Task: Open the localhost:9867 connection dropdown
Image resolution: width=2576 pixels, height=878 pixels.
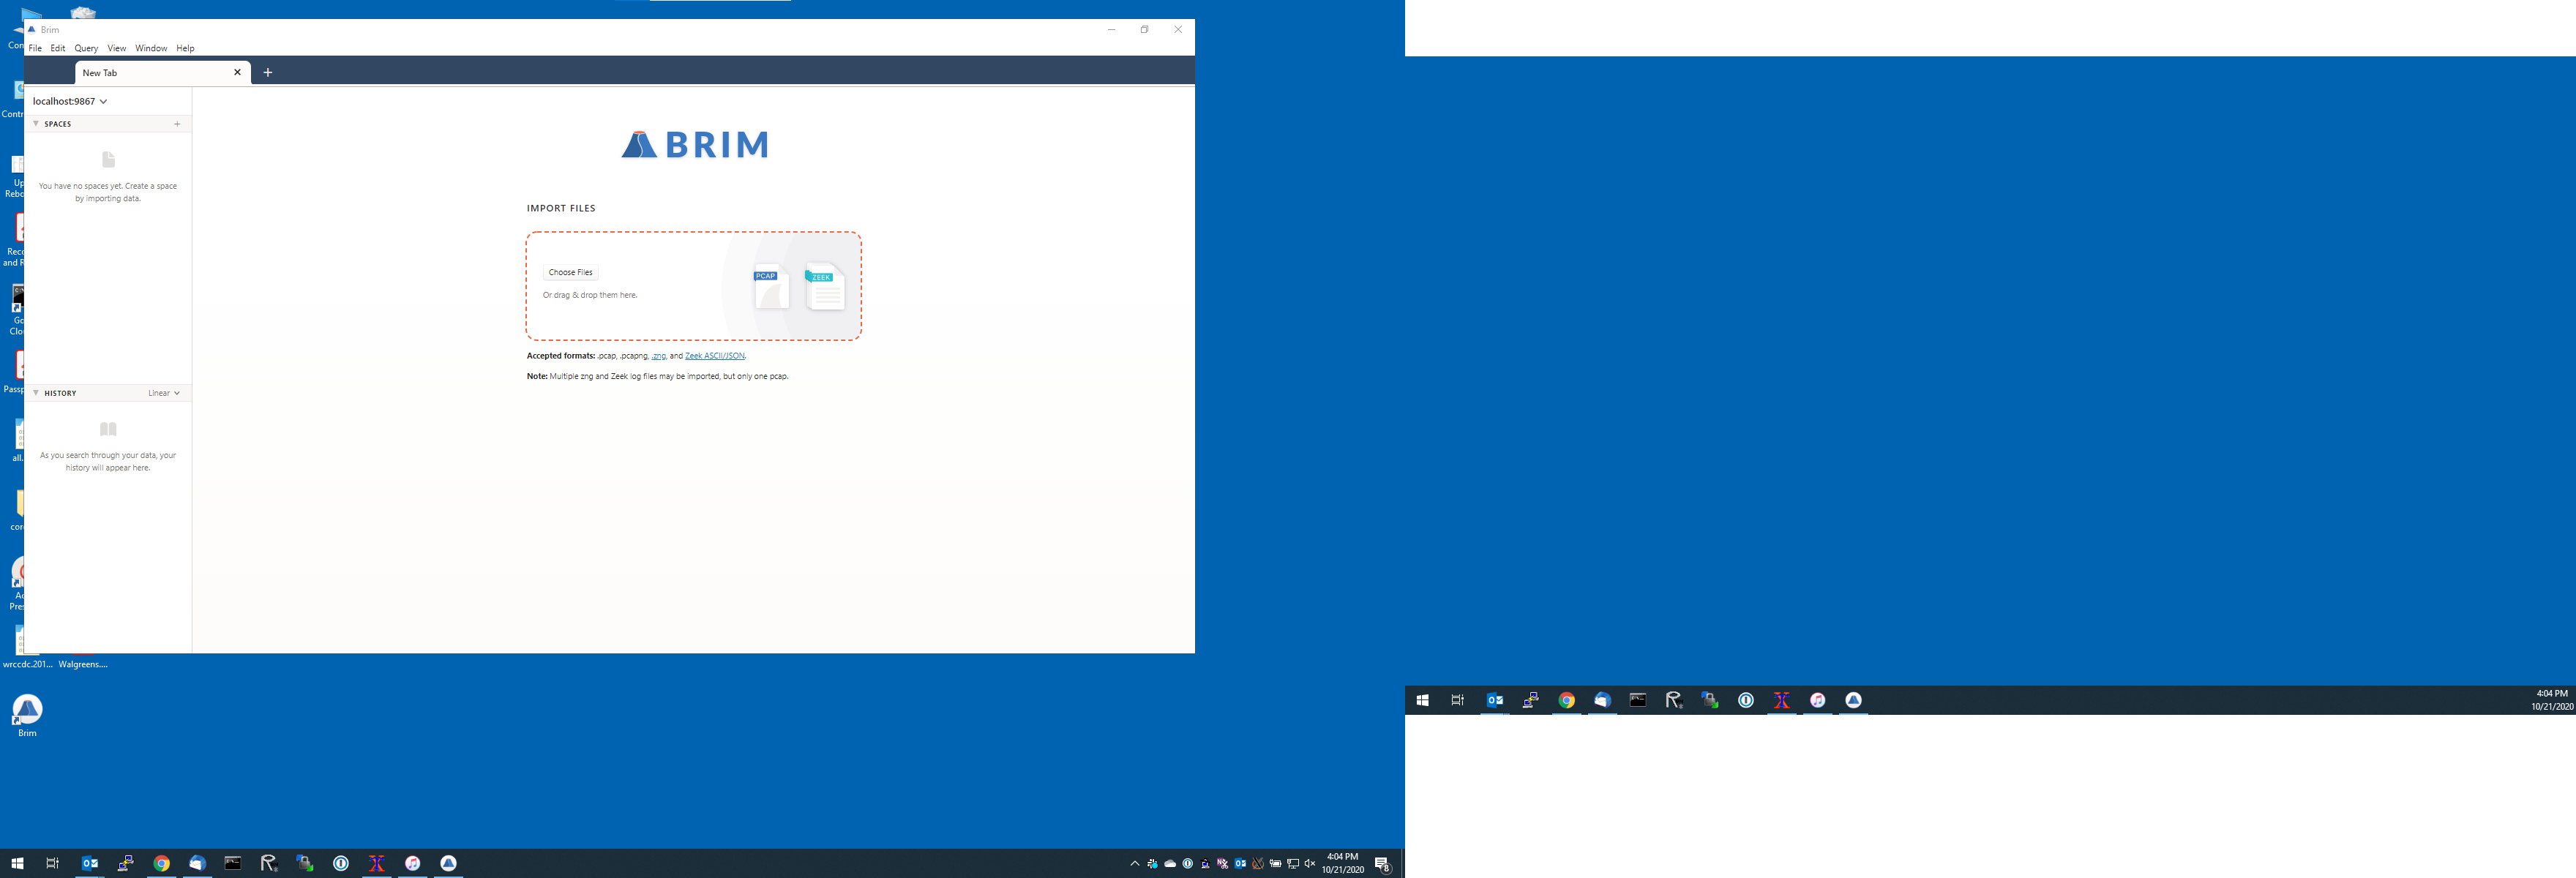Action: [x=69, y=101]
